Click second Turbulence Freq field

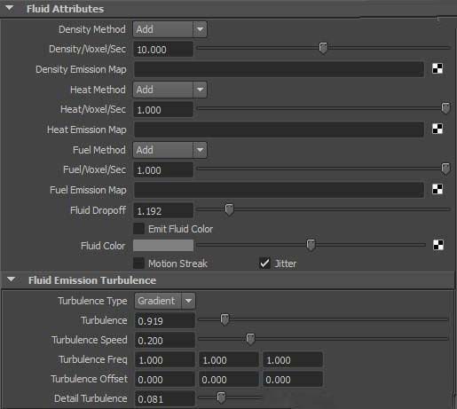229,360
